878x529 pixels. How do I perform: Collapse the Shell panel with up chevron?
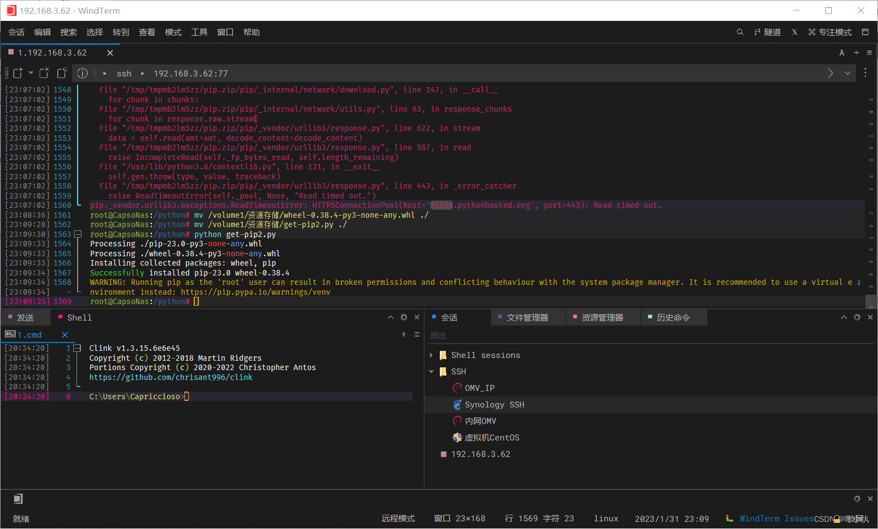point(391,317)
